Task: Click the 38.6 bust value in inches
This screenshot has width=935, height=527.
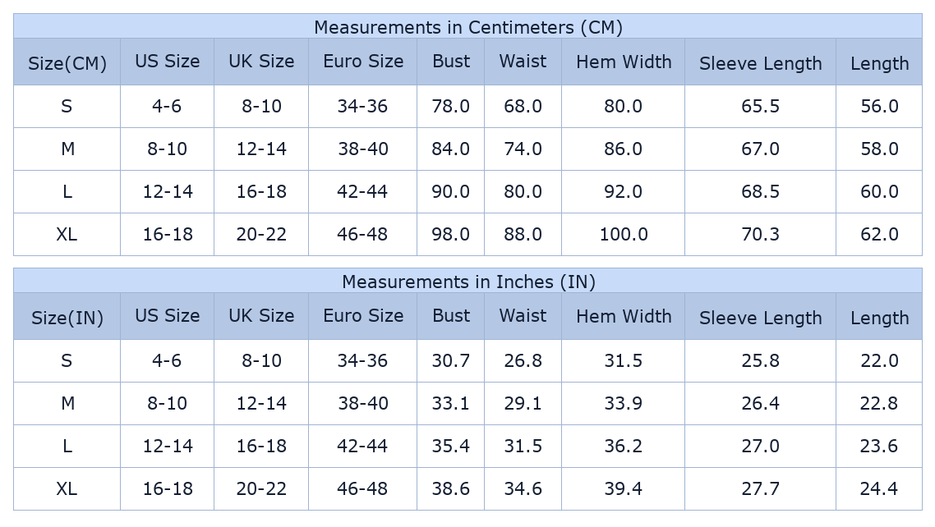Action: pos(451,488)
